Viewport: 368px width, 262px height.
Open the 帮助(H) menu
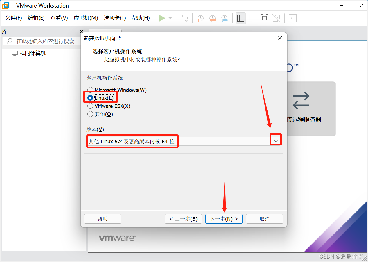click(141, 18)
